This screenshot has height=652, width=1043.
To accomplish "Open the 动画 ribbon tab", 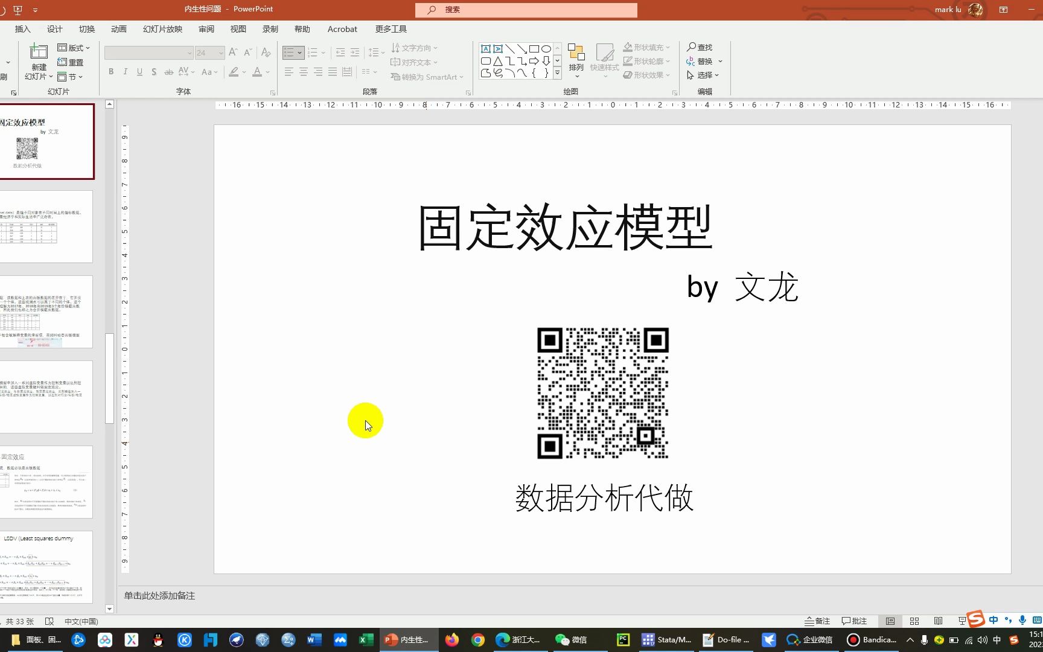I will pos(118,28).
